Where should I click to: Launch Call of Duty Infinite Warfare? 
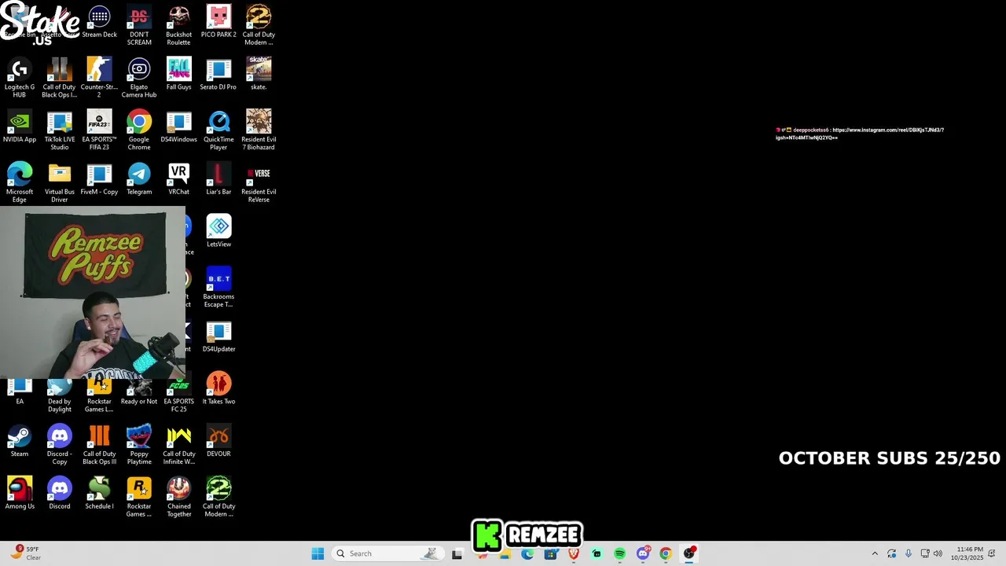point(178,445)
